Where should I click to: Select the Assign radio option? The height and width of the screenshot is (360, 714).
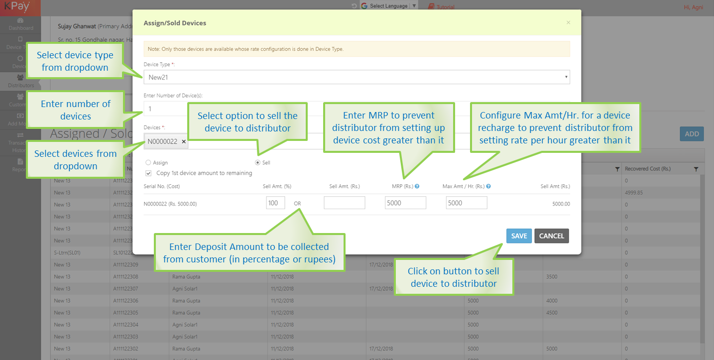click(148, 163)
